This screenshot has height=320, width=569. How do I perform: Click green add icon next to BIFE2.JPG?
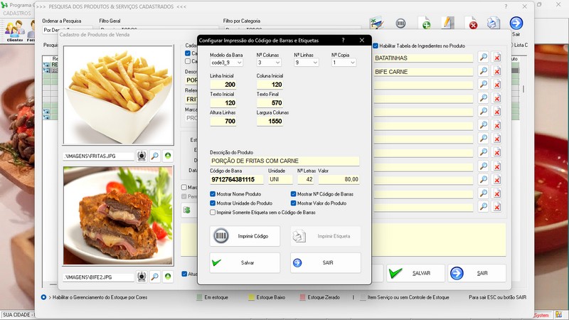click(168, 277)
